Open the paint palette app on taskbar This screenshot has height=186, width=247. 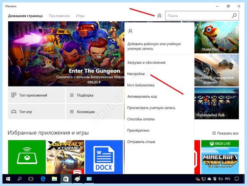(x=77, y=179)
